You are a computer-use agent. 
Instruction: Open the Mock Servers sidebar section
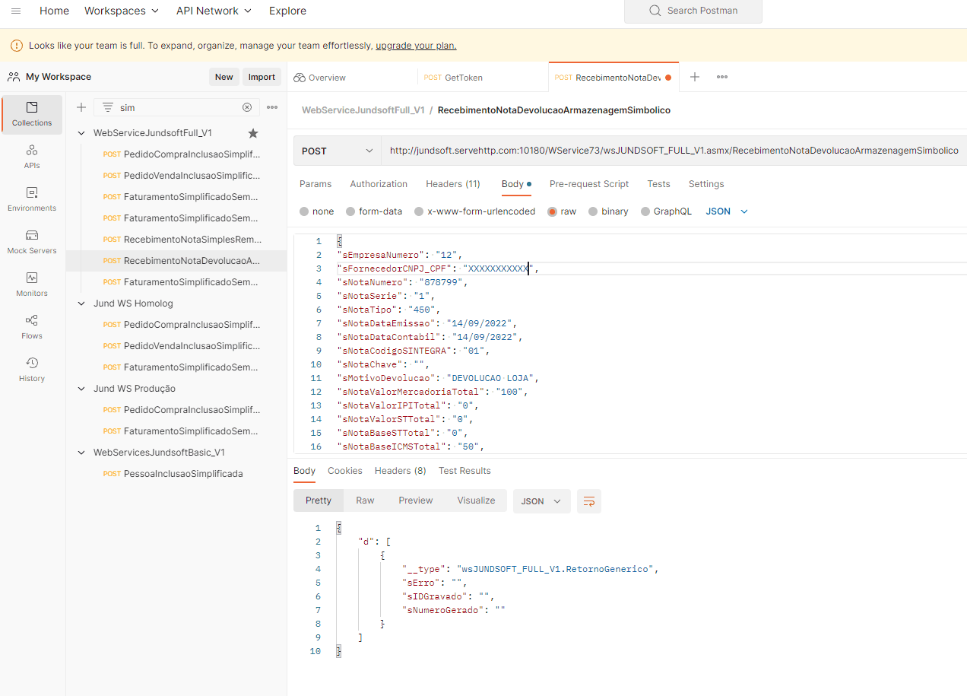point(32,242)
